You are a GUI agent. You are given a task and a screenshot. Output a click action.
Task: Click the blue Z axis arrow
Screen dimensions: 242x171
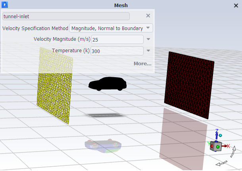pos(217,135)
